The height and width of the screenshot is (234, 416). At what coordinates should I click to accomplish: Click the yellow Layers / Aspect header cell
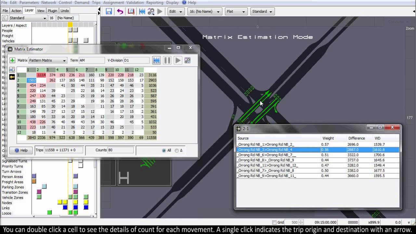pos(70,25)
